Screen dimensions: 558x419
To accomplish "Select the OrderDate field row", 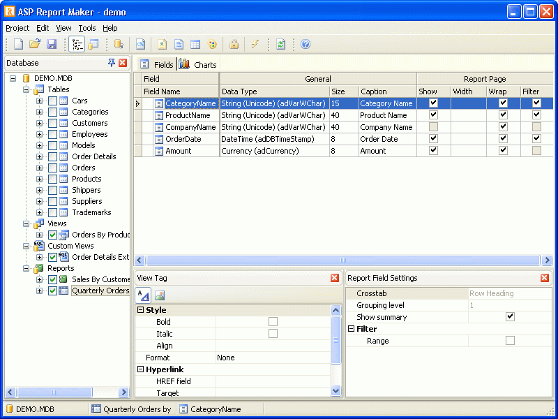I will pos(343,139).
